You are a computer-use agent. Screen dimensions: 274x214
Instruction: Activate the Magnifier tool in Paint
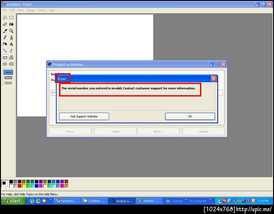(11, 31)
